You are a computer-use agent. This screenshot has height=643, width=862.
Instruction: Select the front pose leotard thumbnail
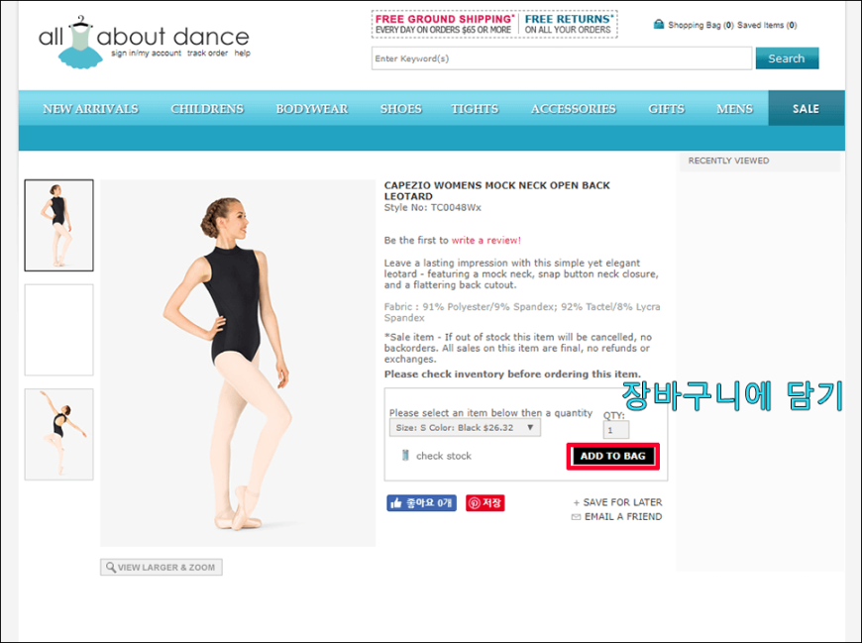tap(58, 225)
